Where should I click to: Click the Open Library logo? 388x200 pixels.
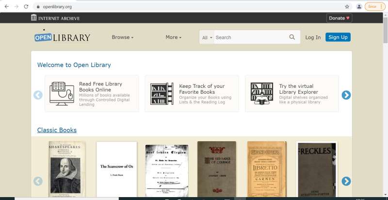point(62,37)
